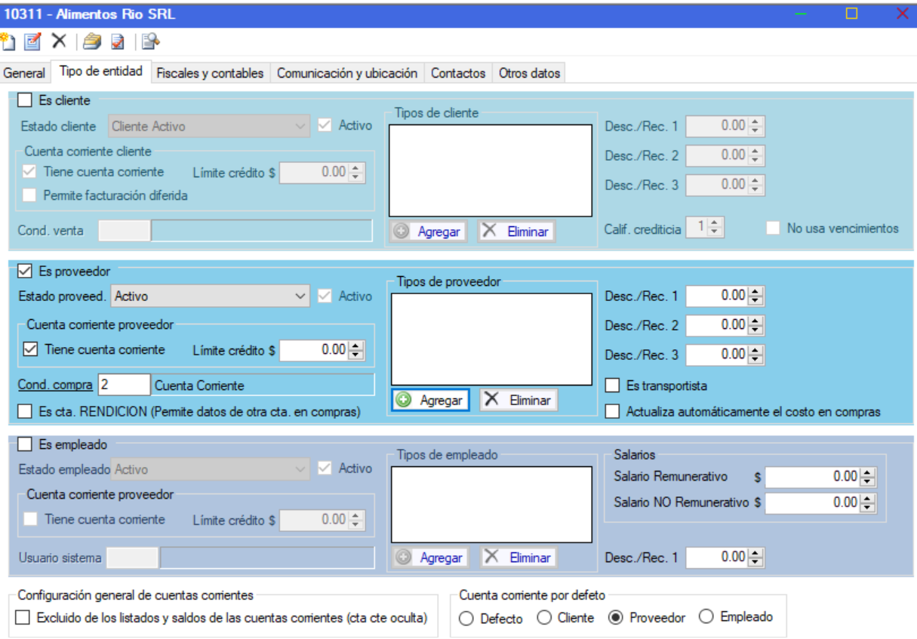Click the delete X toolbar icon
The height and width of the screenshot is (639, 917).
tap(59, 41)
